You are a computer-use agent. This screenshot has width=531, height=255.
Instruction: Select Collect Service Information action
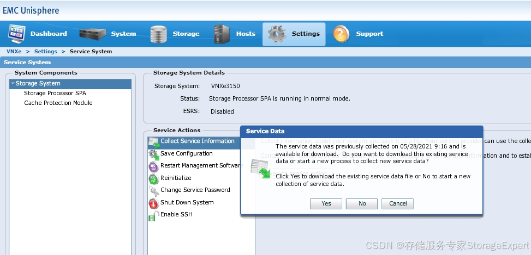click(x=198, y=141)
